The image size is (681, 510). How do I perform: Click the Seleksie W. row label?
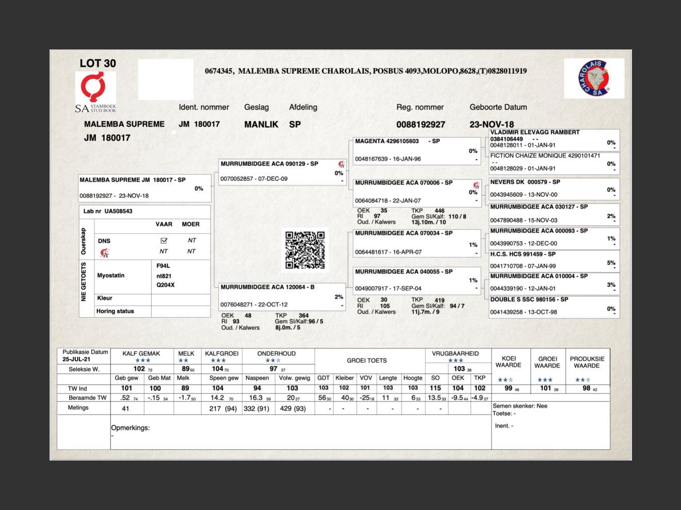click(84, 369)
